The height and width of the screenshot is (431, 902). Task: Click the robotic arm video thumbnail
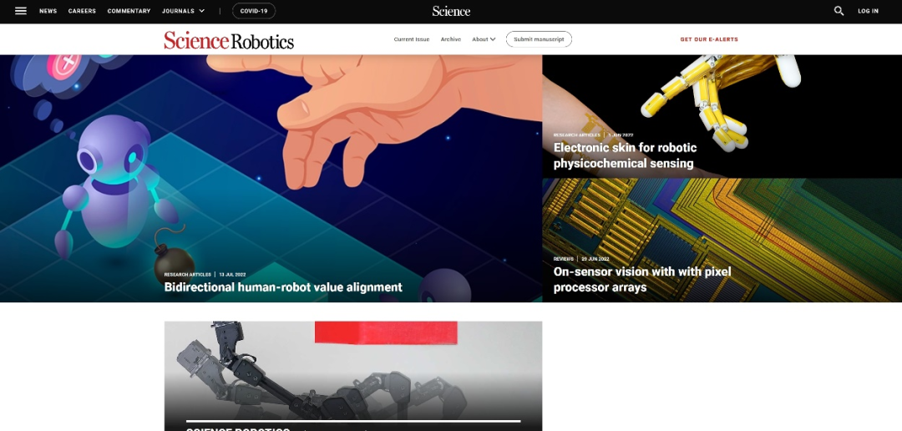click(353, 376)
